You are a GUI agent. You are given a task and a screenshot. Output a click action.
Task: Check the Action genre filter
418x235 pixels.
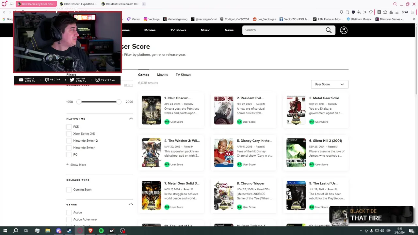[x=69, y=212]
